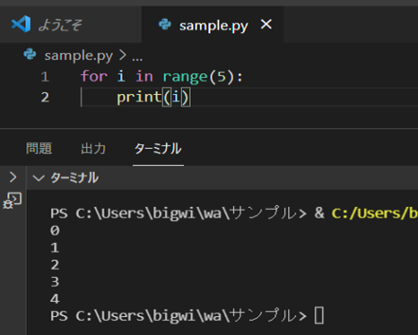This screenshot has width=418, height=335.
Task: Click the terminal output line '4'
Action: coord(55,298)
